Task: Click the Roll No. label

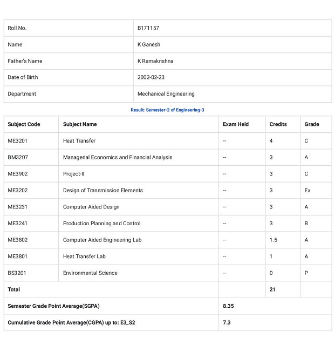Action: pyautogui.click(x=17, y=28)
